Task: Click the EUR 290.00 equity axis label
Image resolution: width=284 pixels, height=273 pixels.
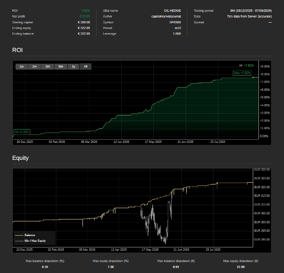Action: pyautogui.click(x=262, y=239)
